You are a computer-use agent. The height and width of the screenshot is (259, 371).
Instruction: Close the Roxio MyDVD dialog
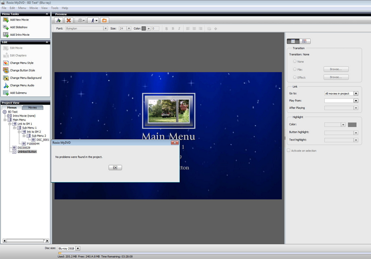[x=175, y=142]
